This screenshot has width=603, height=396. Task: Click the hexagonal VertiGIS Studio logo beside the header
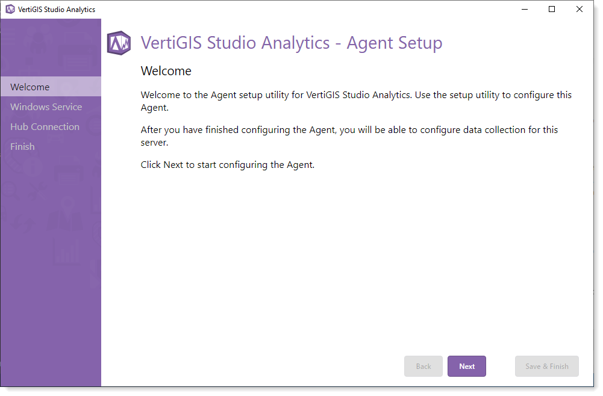[119, 43]
